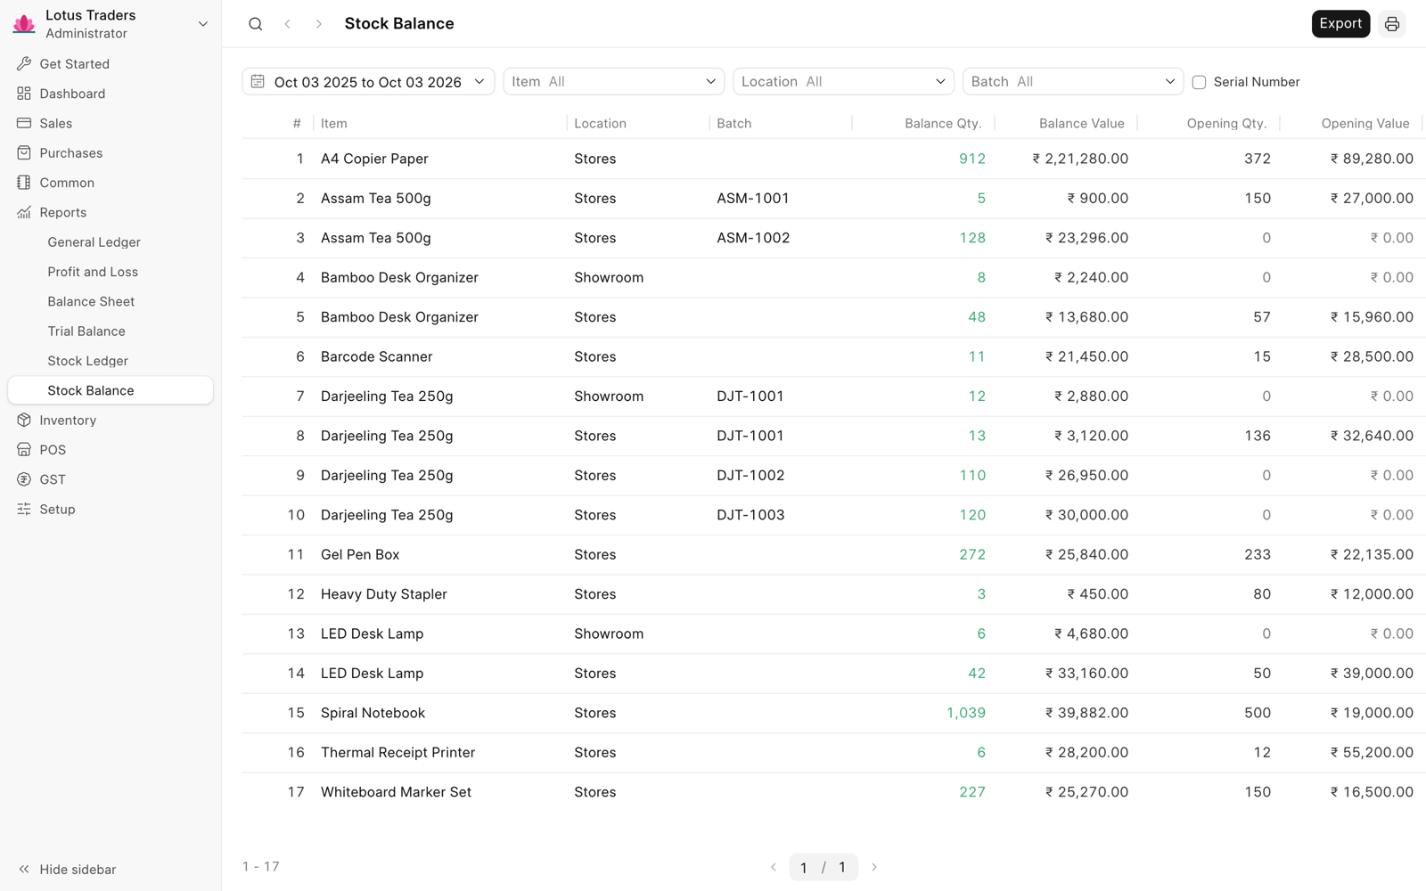Click the Export button
Viewport: 1426px width, 891px height.
pyautogui.click(x=1340, y=24)
